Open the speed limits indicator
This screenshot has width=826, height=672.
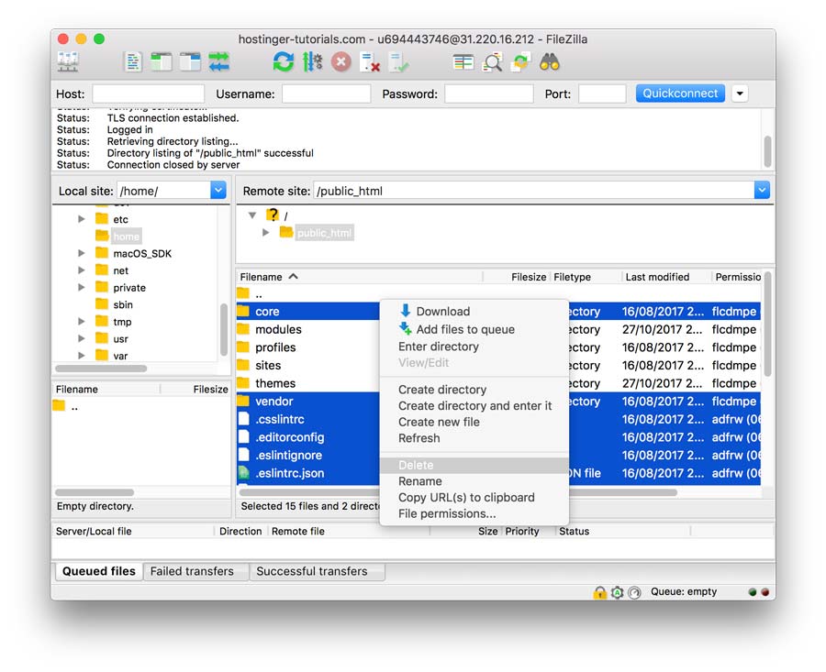tap(634, 592)
